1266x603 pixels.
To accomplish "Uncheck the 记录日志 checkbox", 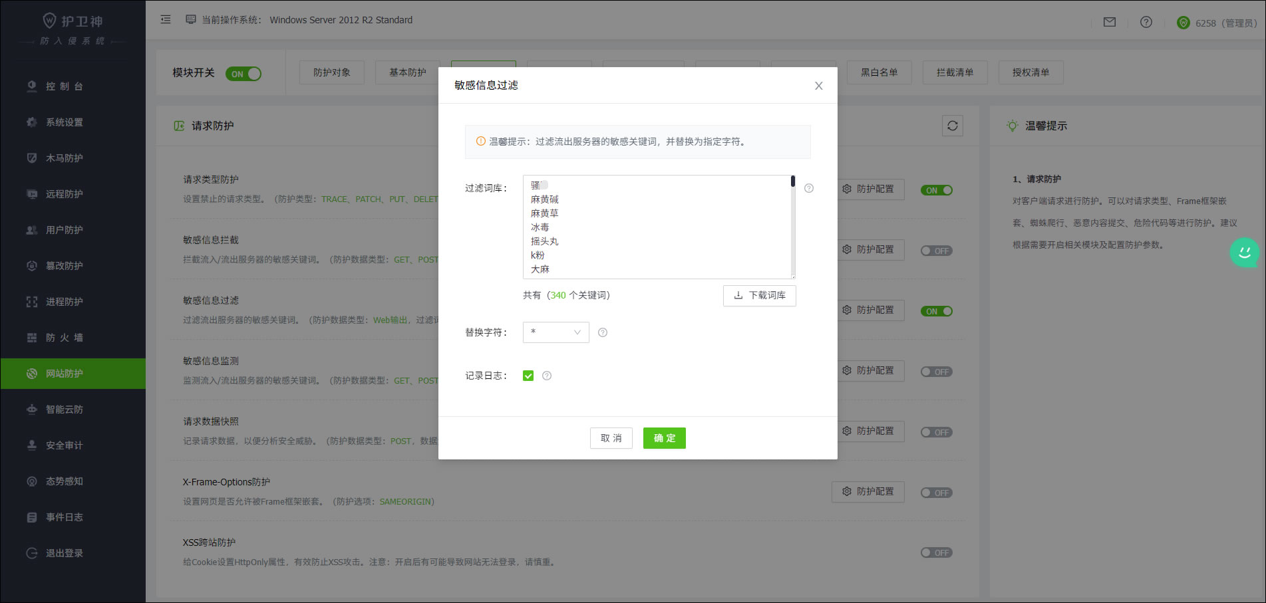I will (x=528, y=376).
